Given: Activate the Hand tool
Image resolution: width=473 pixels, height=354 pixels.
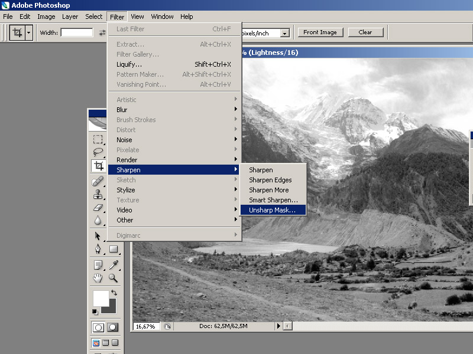Looking at the screenshot, I should 98,278.
